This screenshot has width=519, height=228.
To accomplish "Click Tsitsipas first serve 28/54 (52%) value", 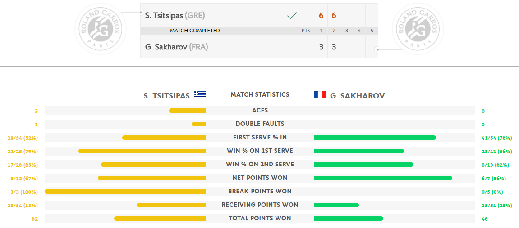I will point(23,138).
